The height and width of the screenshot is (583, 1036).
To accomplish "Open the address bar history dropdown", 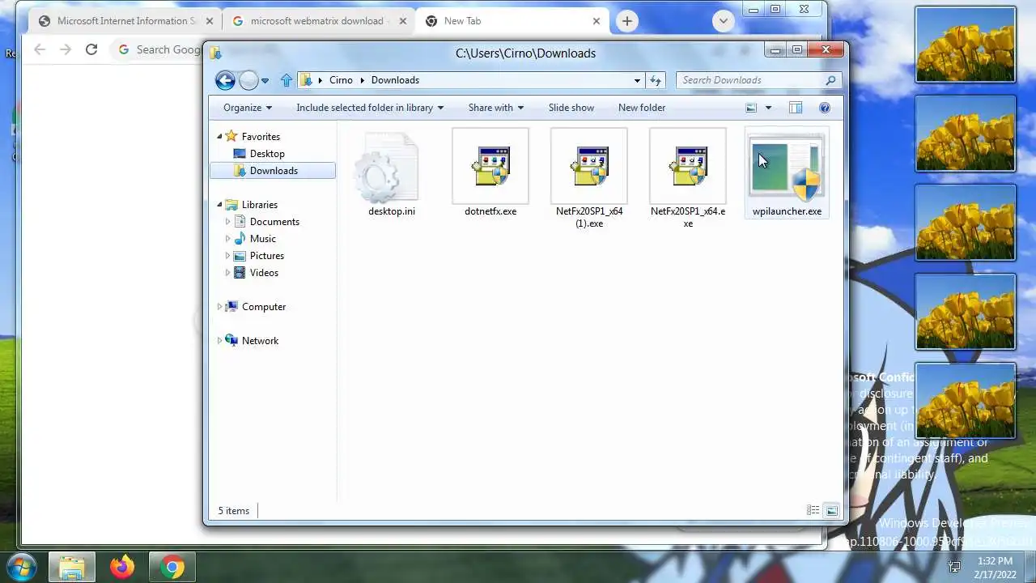I will coord(638,80).
